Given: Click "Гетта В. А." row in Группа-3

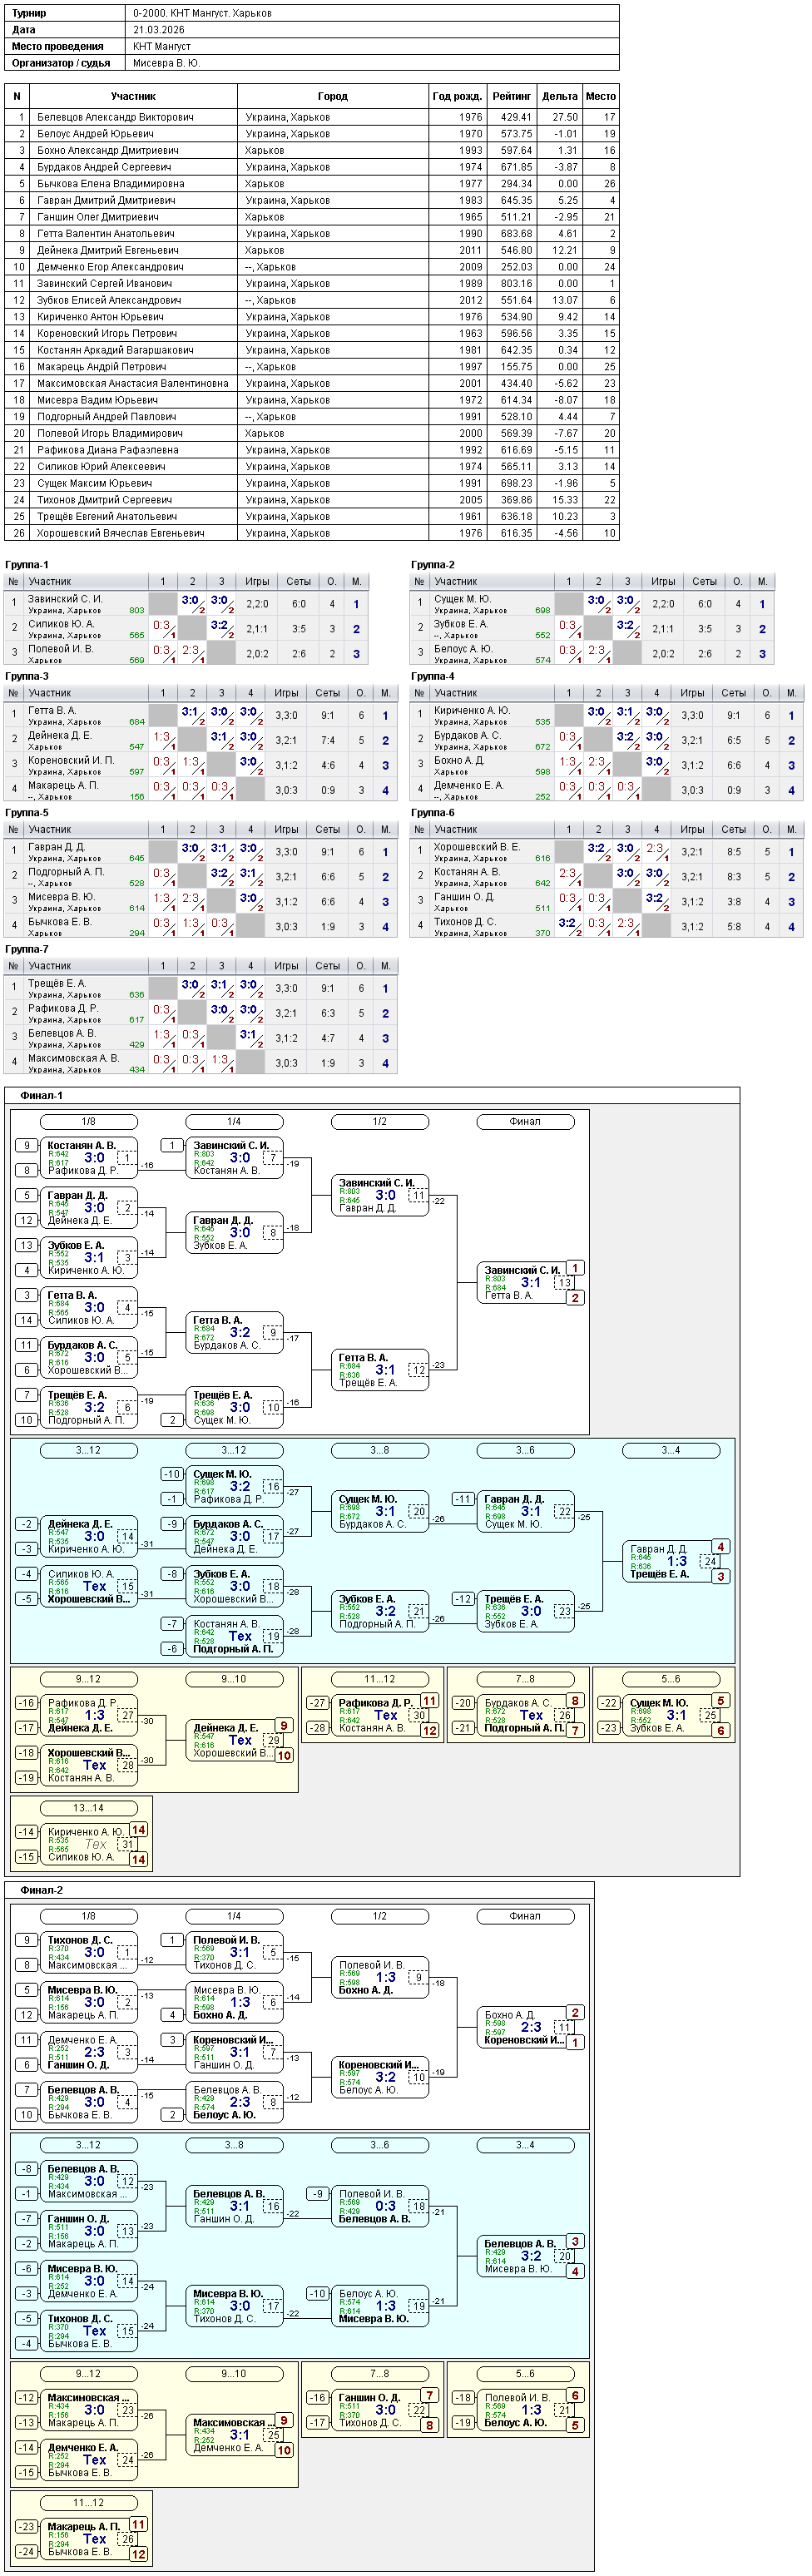Looking at the screenshot, I should [x=200, y=716].
